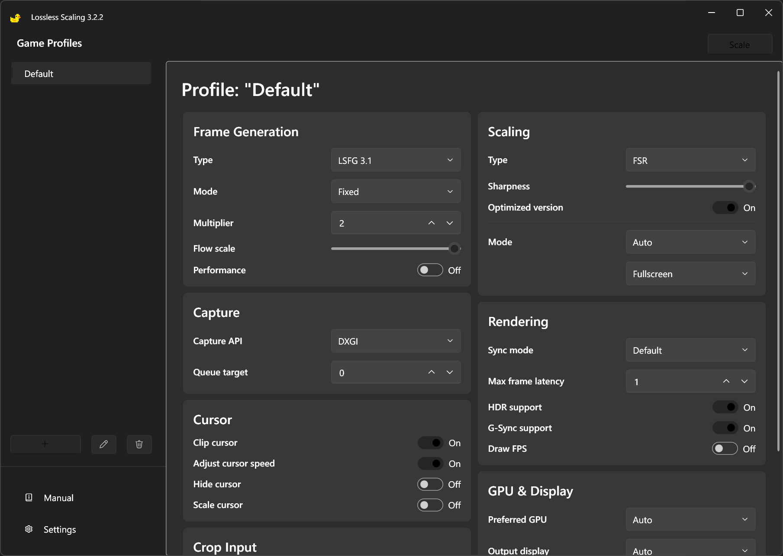
Task: Turn off Clip cursor toggle
Action: 430,443
